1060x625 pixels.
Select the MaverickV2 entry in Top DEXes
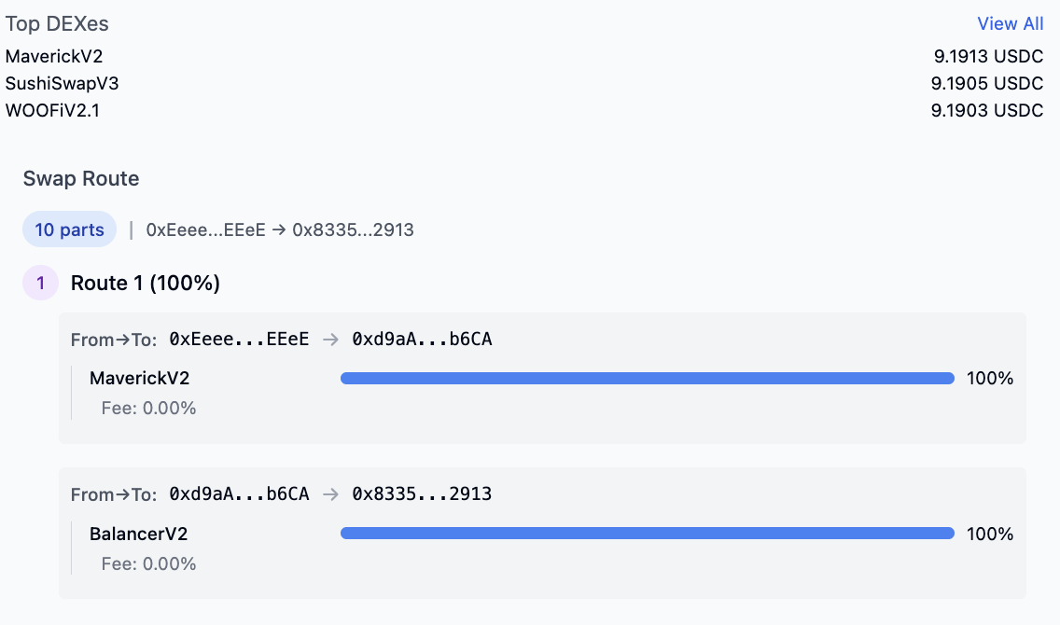(54, 56)
